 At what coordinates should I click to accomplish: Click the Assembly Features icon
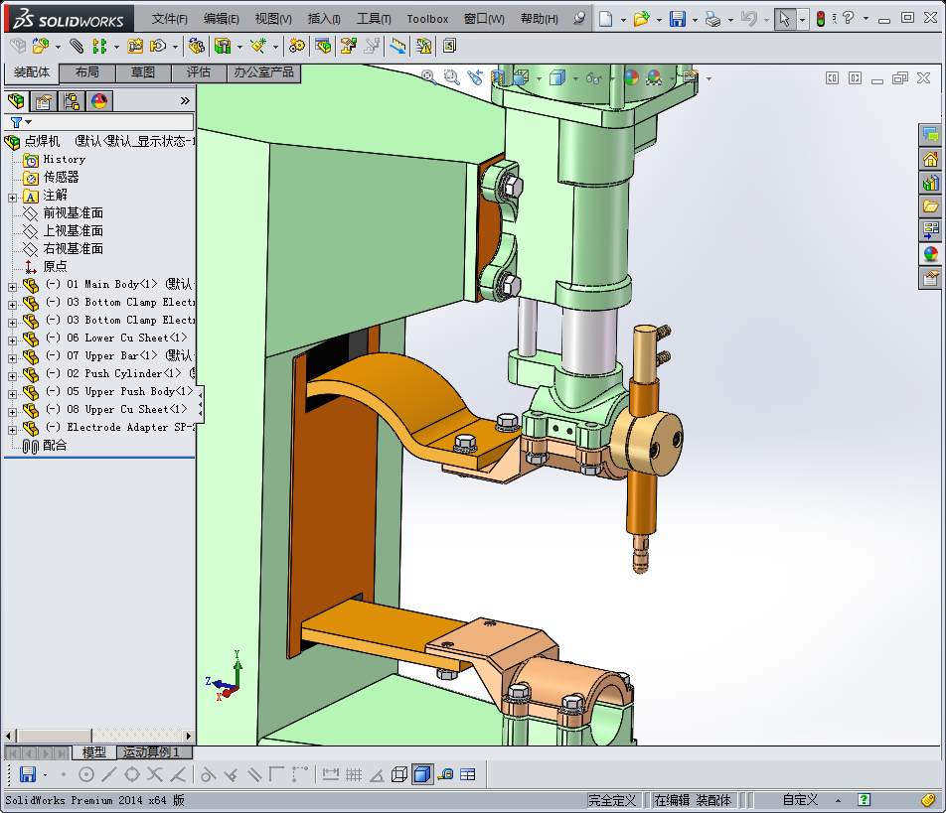(x=223, y=46)
